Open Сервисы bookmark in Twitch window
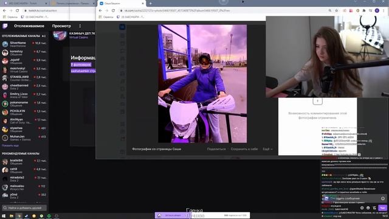The image size is (389, 219). (10, 17)
